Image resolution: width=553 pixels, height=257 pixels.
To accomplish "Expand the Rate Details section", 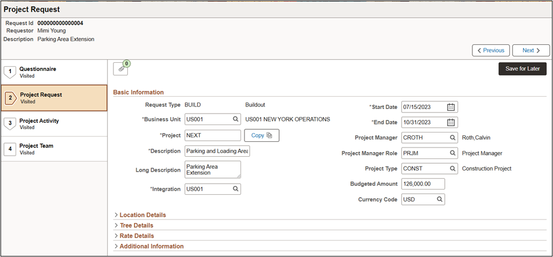I will [134, 236].
